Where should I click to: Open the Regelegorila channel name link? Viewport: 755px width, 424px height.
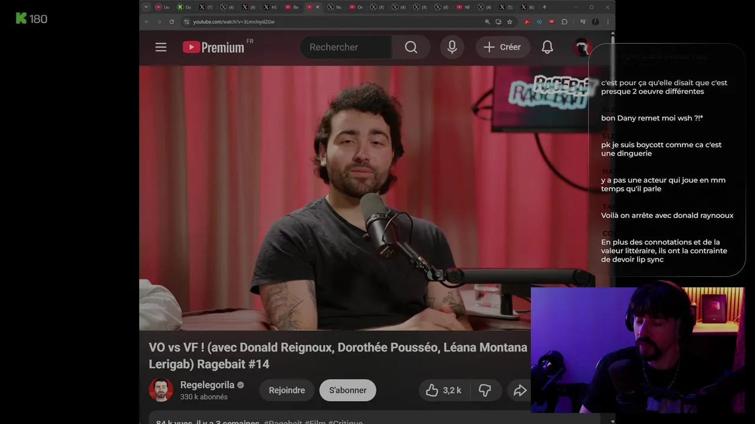point(207,385)
